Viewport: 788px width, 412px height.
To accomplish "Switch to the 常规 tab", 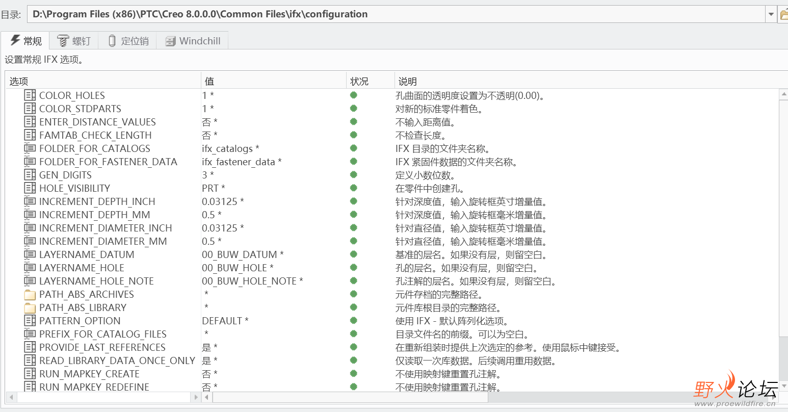I will (25, 41).
